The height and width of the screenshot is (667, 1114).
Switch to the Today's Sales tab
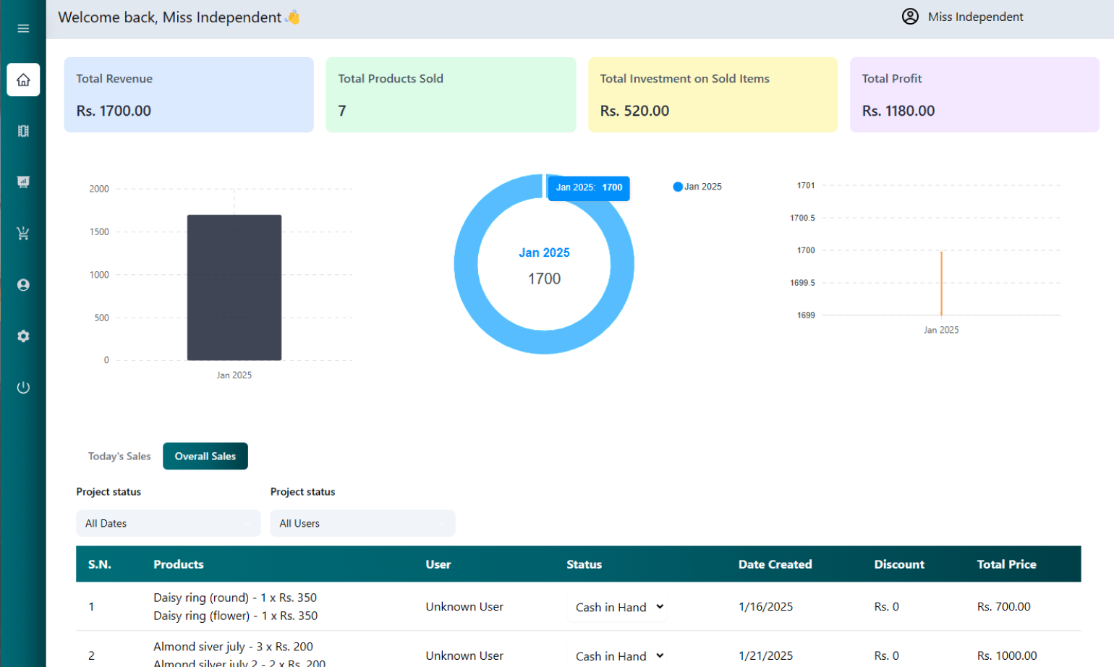tap(119, 456)
